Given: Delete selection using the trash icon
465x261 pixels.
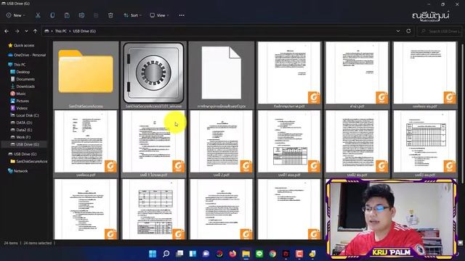Looking at the screenshot, I should [110, 15].
